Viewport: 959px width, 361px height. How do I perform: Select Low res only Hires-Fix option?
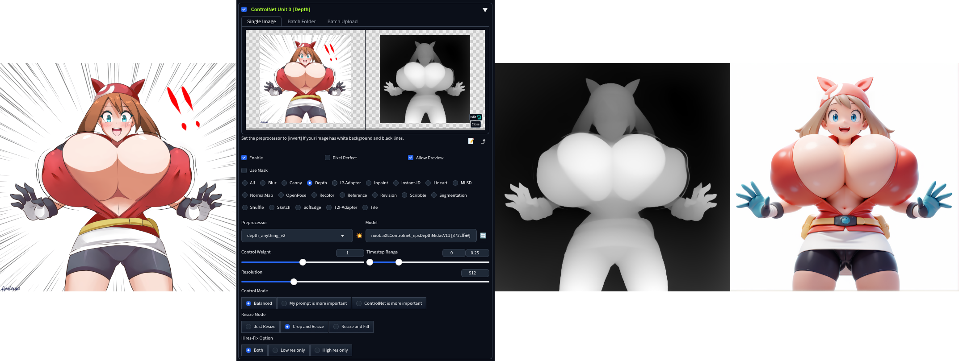click(289, 350)
